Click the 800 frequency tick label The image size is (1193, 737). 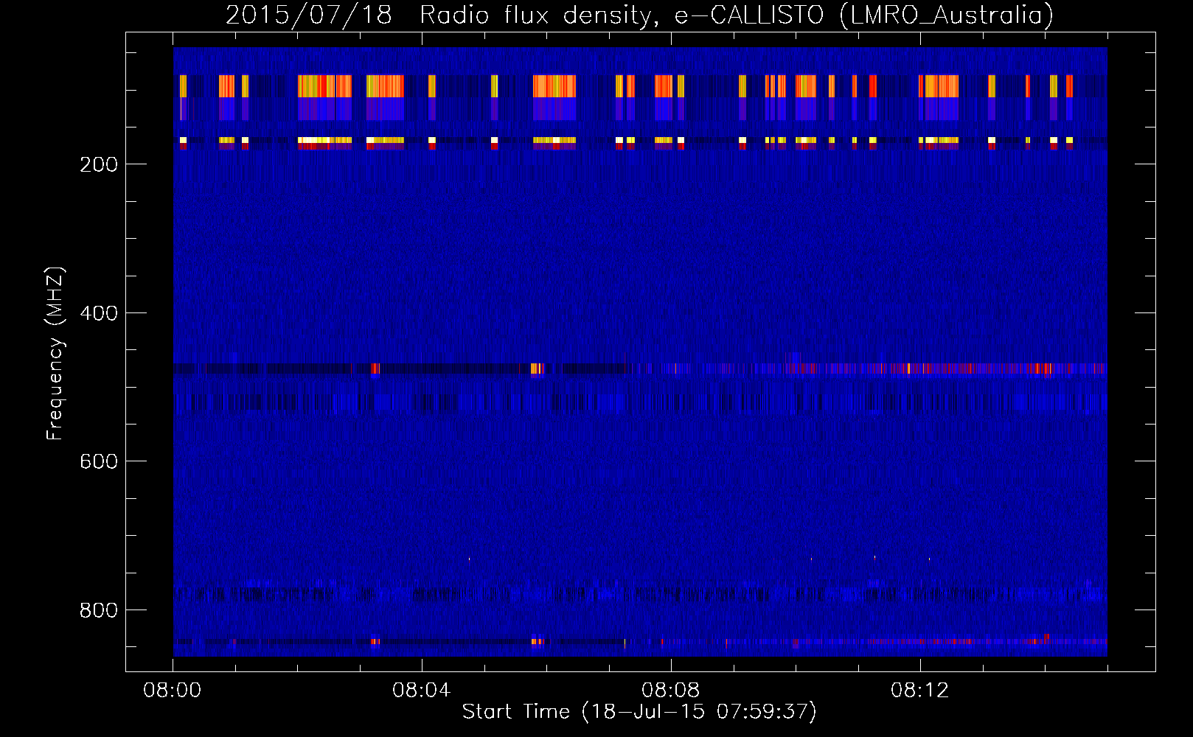[x=99, y=610]
